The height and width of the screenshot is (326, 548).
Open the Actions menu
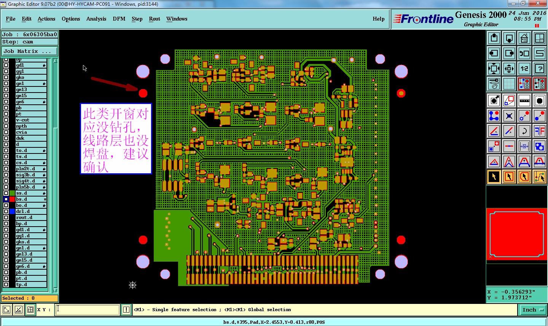coord(46,19)
